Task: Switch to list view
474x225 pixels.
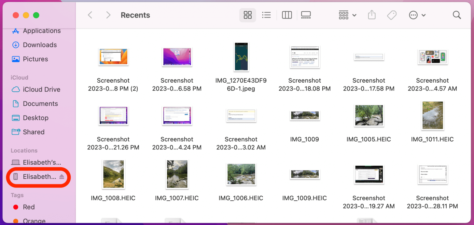Action: (266, 15)
